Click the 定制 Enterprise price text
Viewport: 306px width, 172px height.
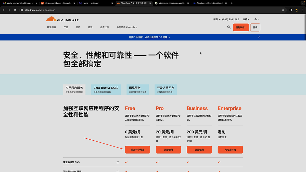pos(222,132)
